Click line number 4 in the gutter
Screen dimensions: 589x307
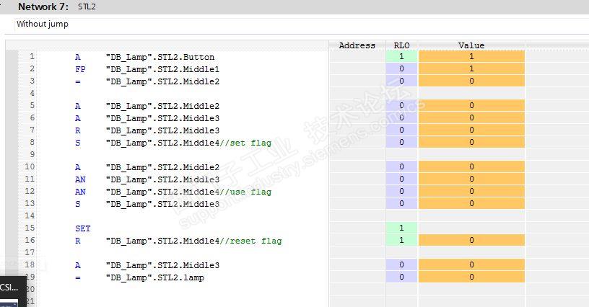(32, 94)
